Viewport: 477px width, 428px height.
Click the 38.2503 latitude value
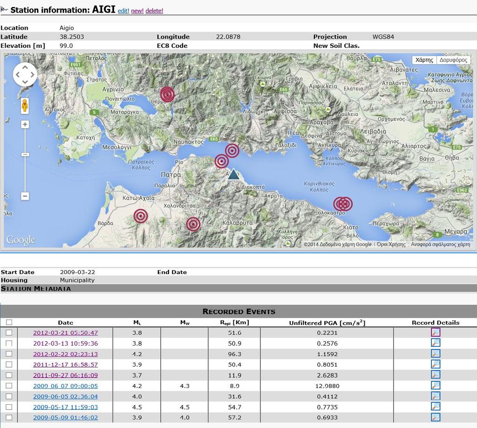click(72, 37)
